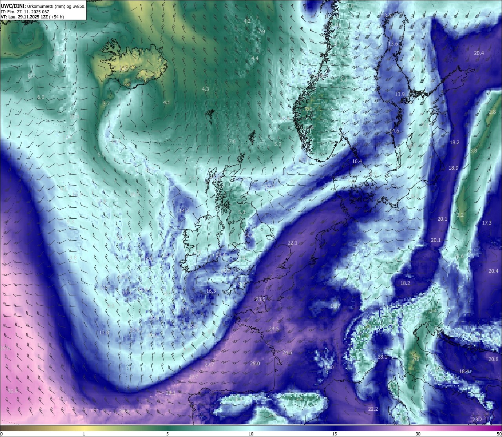Screen dimensions: 502x437
Task: Click the 2.8 map value
Action: click(493, 112)
